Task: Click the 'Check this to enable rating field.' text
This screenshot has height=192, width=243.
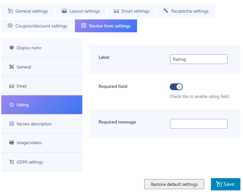Action: [200, 96]
